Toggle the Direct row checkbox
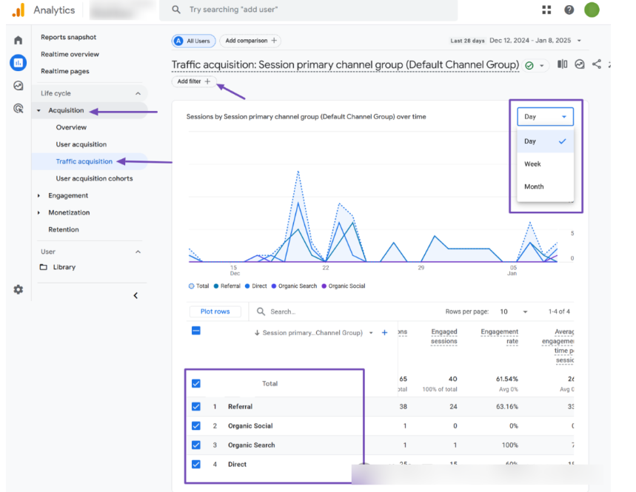The height and width of the screenshot is (492, 636). [x=196, y=464]
